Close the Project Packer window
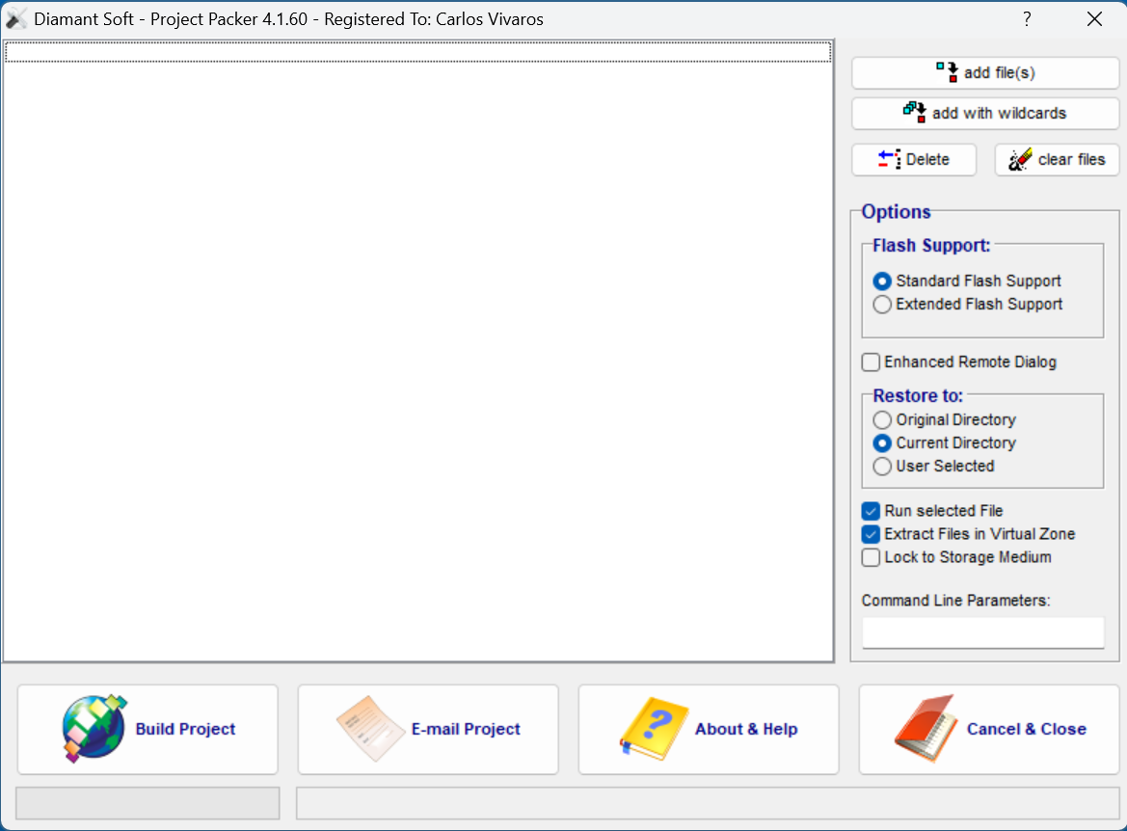 point(1094,19)
